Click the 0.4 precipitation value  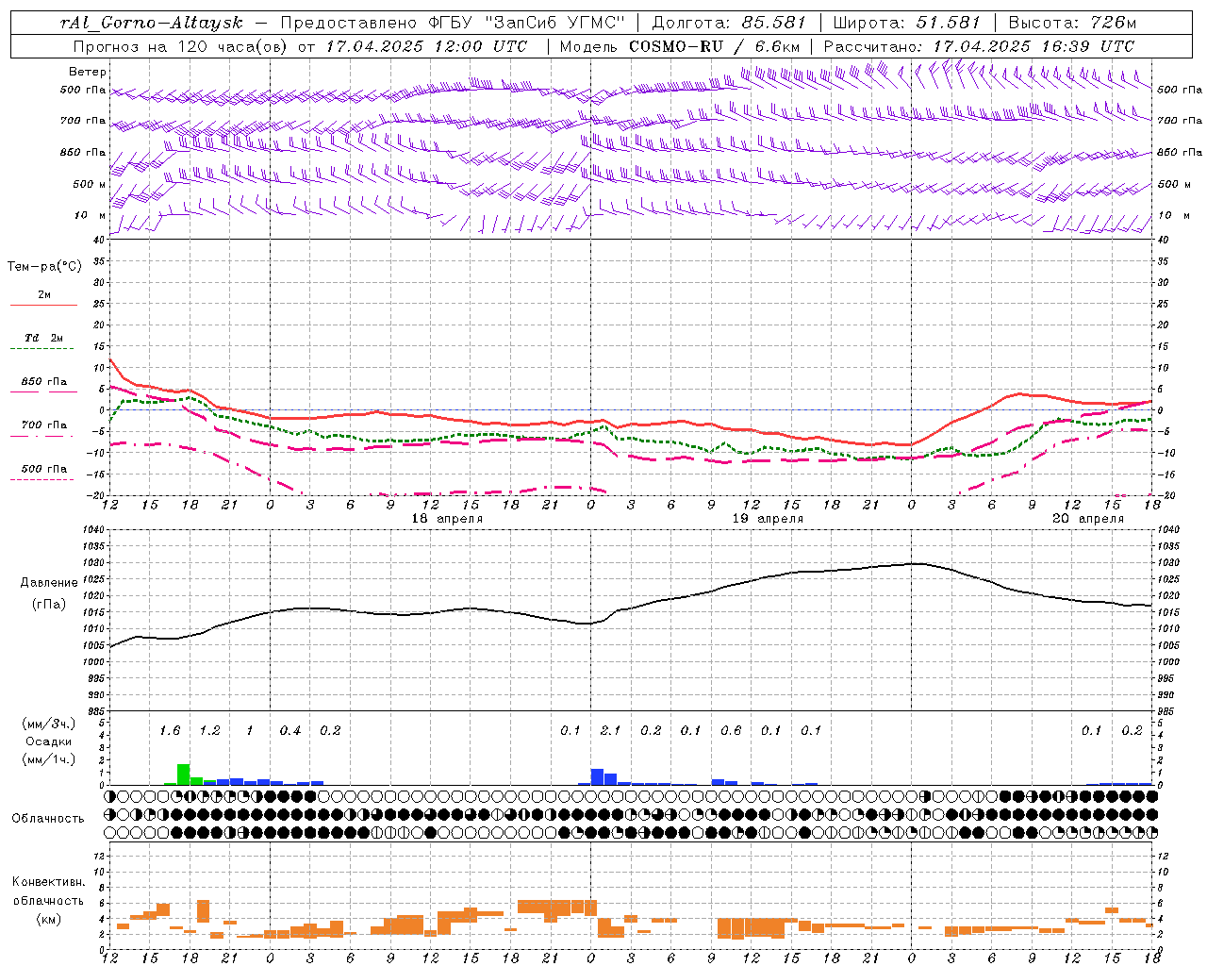290,730
